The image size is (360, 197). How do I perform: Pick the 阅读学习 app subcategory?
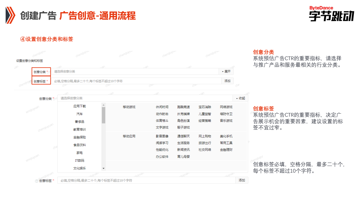point(162,143)
